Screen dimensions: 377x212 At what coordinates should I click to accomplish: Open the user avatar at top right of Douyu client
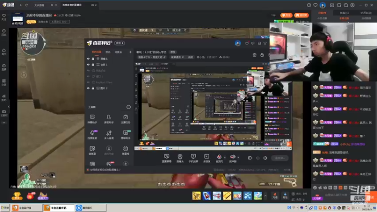click(323, 5)
